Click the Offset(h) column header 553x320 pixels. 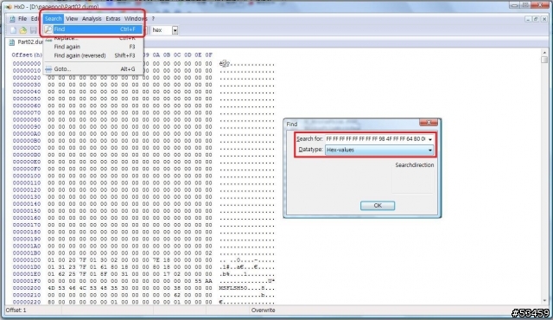click(27, 55)
